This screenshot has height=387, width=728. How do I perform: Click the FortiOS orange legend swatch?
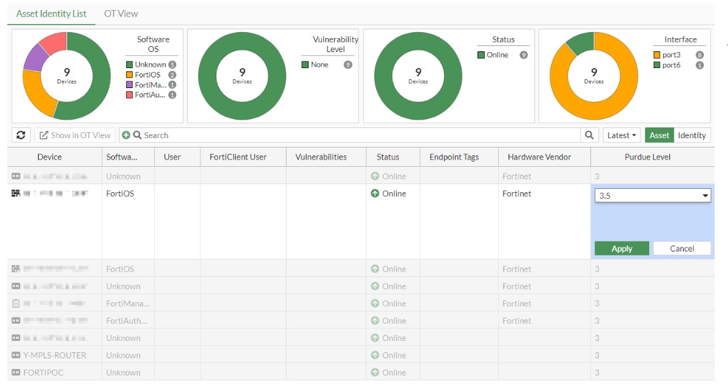coord(130,75)
